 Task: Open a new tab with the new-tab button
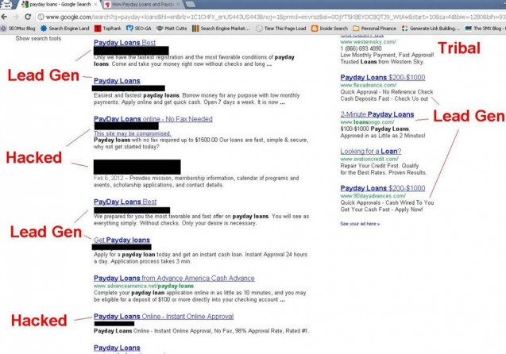tap(191, 5)
